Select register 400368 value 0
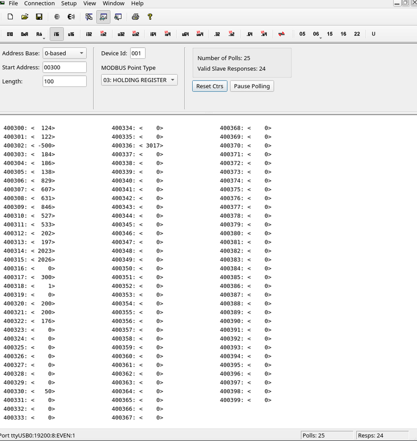 pos(246,128)
